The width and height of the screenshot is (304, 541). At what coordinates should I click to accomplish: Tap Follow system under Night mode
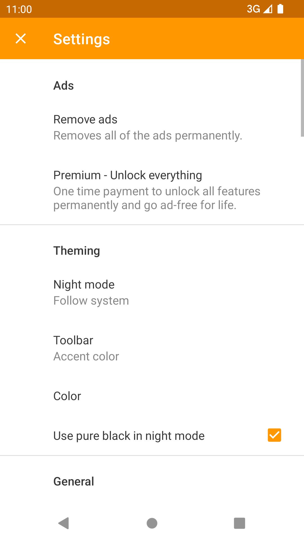coord(91,301)
